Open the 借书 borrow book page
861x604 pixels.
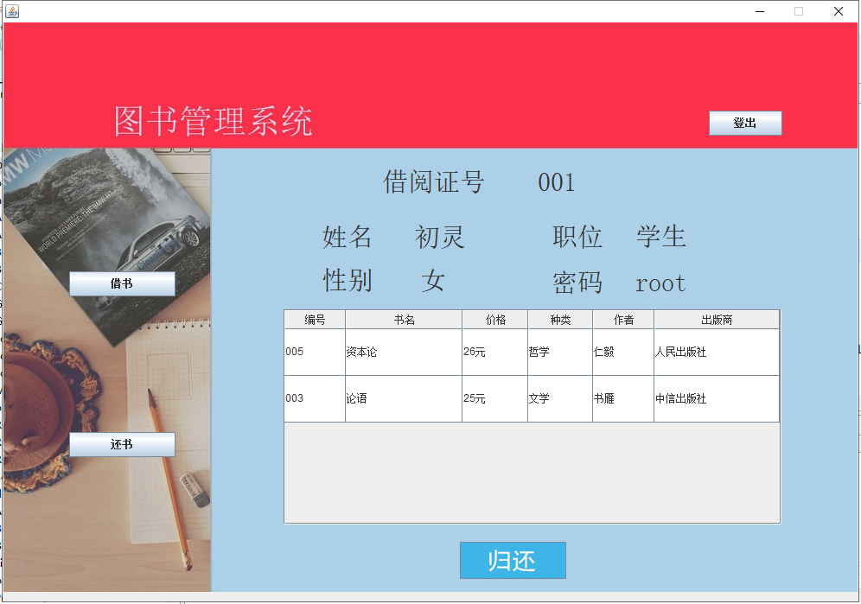click(x=122, y=283)
